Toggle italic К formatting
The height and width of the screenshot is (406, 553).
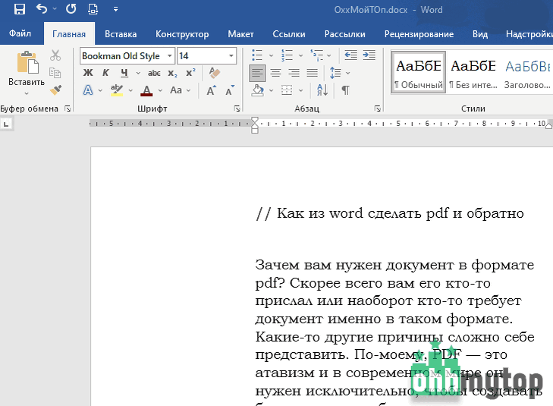105,73
